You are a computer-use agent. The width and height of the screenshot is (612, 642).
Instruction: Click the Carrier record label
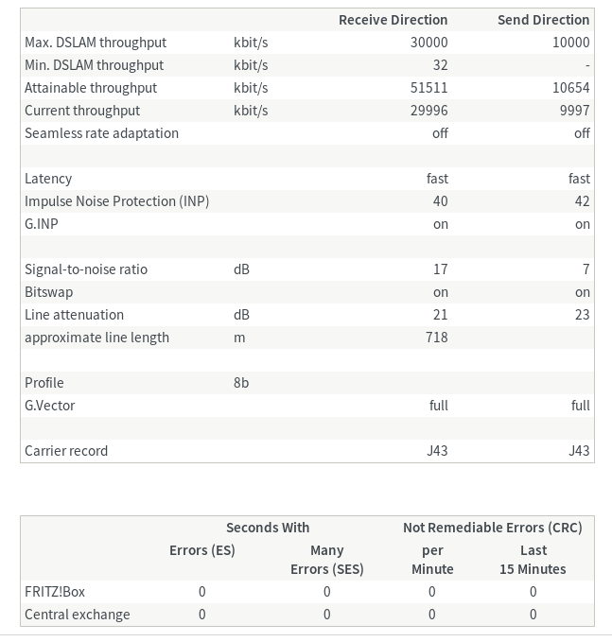coord(66,451)
